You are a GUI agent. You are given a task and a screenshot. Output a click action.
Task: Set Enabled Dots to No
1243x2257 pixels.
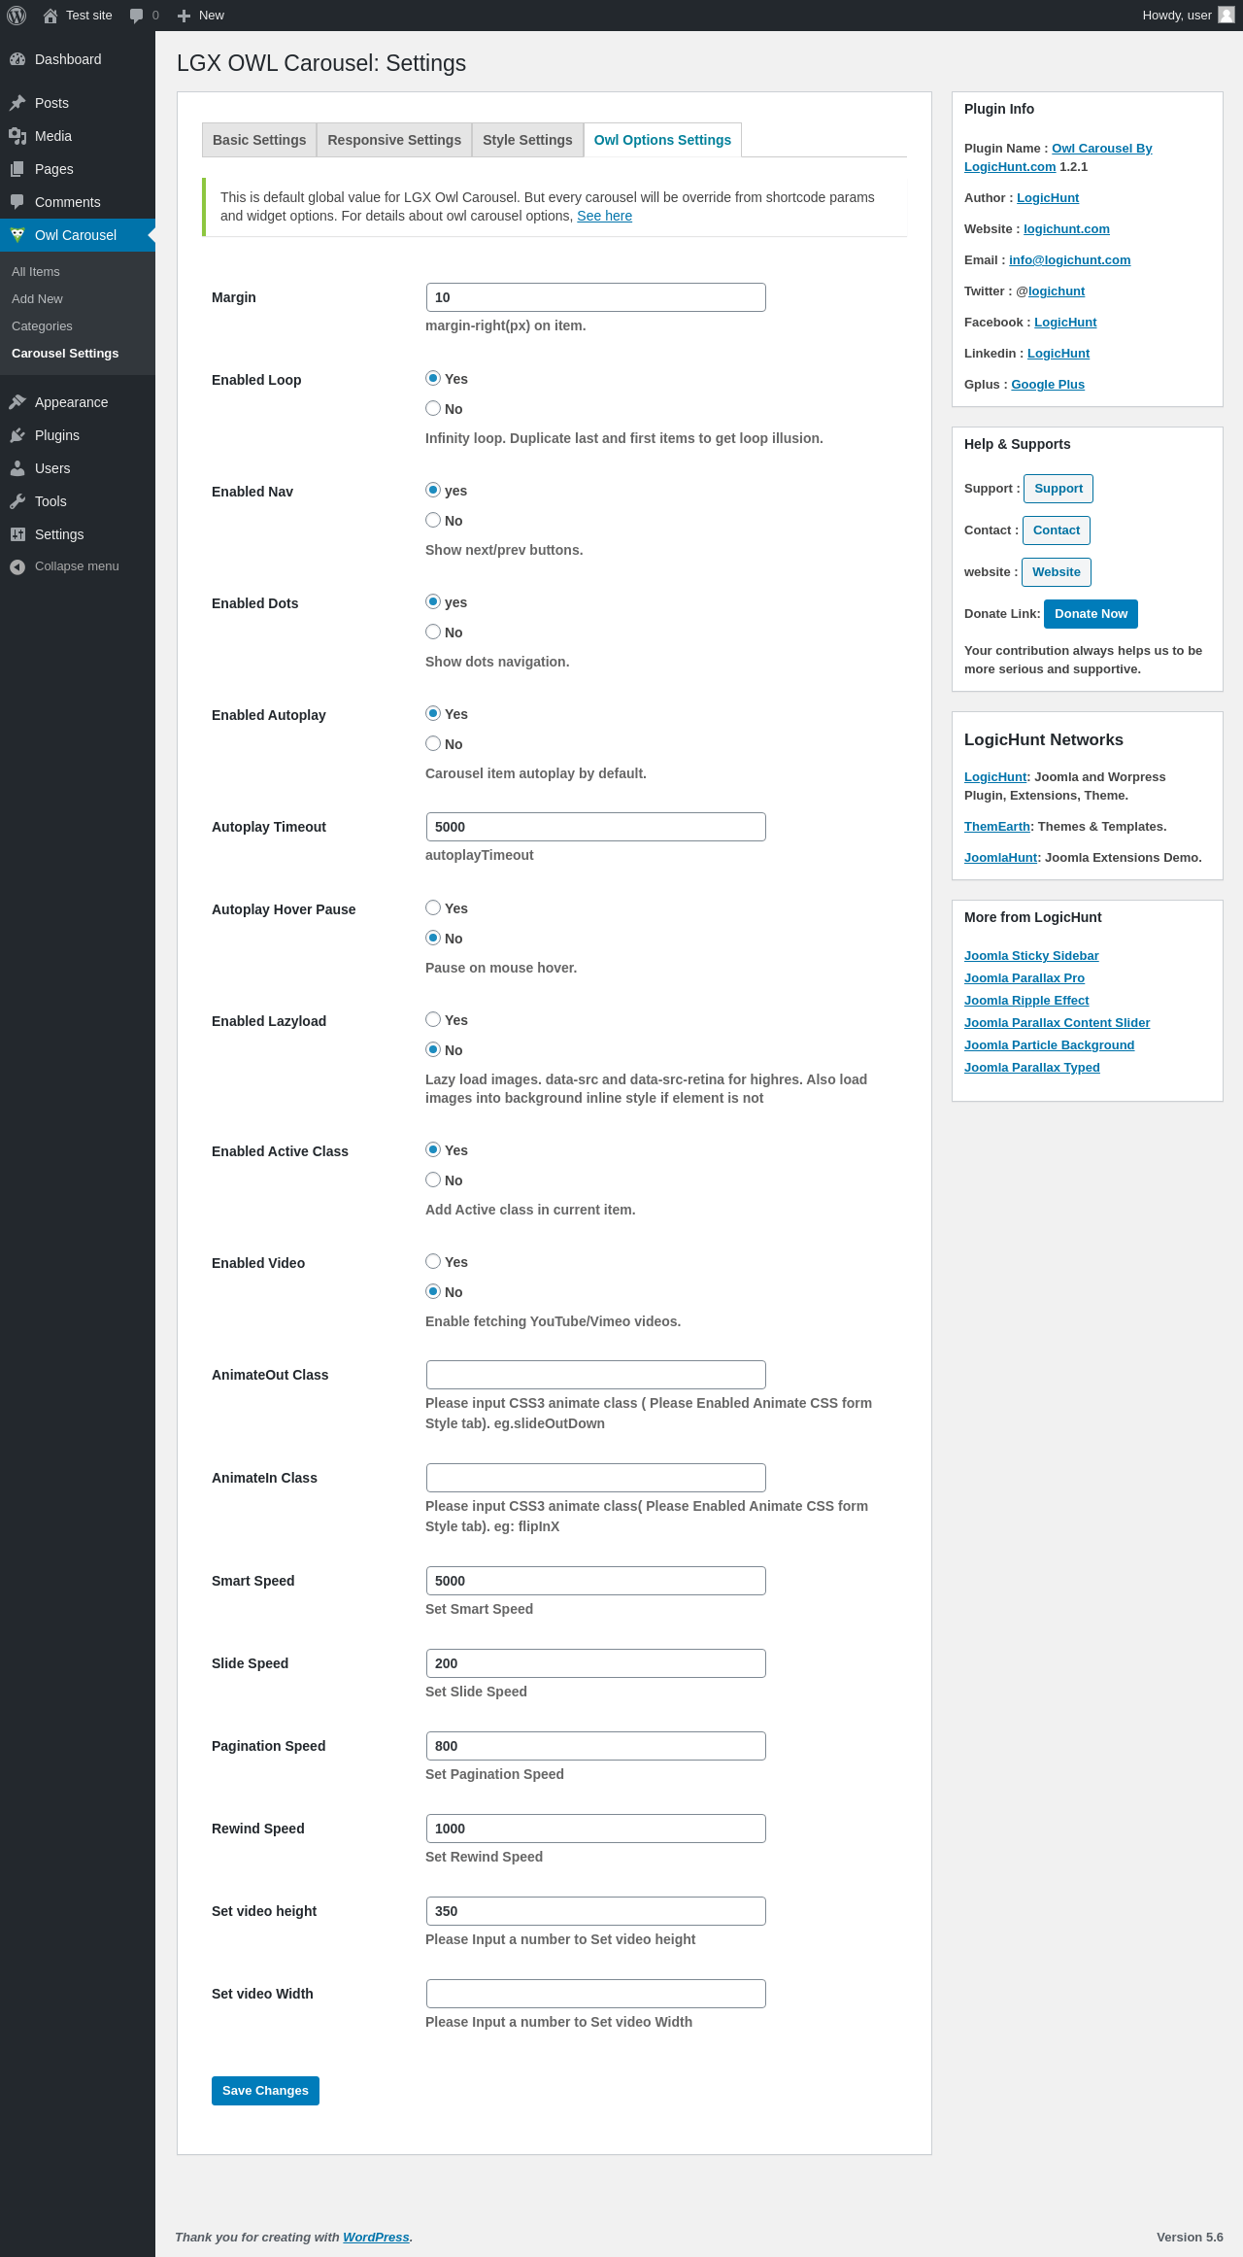pos(433,632)
